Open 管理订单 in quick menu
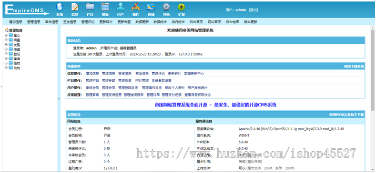This screenshot has height=173, width=376. click(x=153, y=95)
